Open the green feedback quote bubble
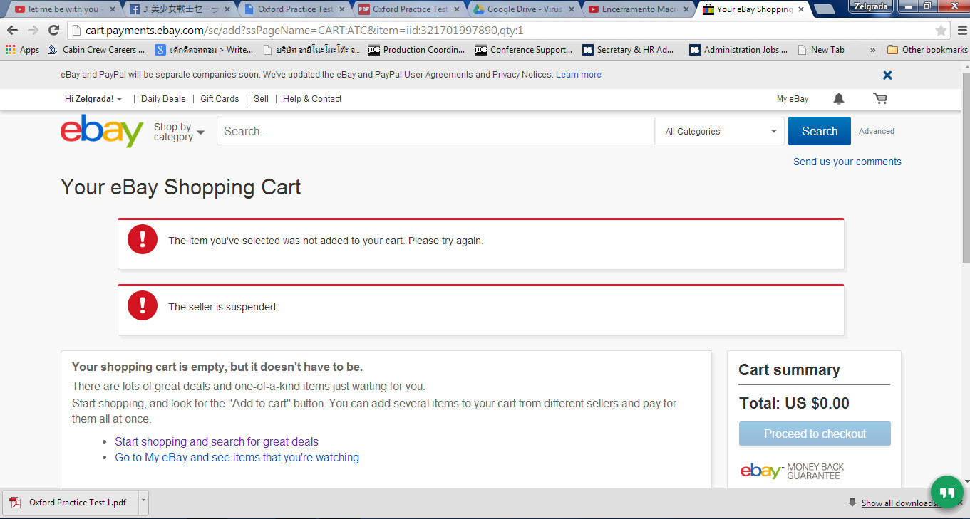This screenshot has width=970, height=519. [x=947, y=493]
